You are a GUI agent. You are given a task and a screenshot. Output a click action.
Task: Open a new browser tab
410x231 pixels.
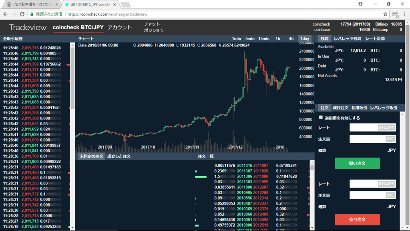point(126,4)
